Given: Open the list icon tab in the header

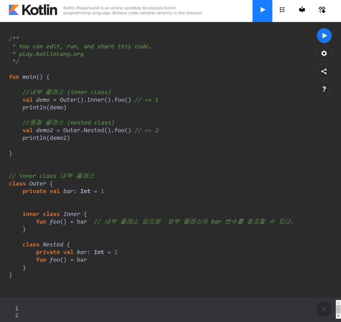Looking at the screenshot, I should click(282, 10).
